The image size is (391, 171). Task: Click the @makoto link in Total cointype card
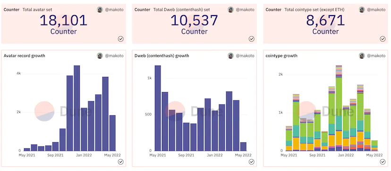click(x=376, y=9)
